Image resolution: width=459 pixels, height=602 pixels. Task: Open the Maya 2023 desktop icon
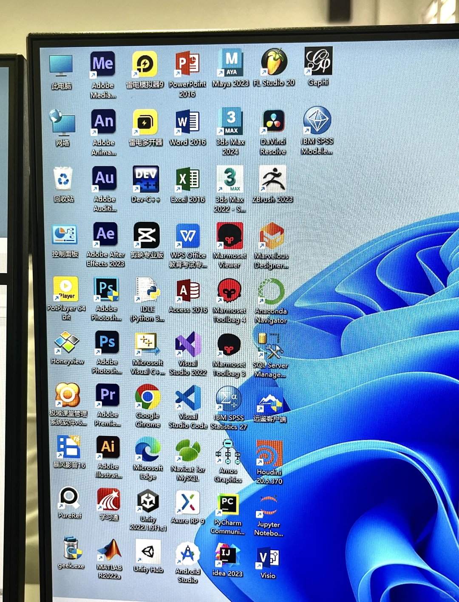[x=230, y=62]
